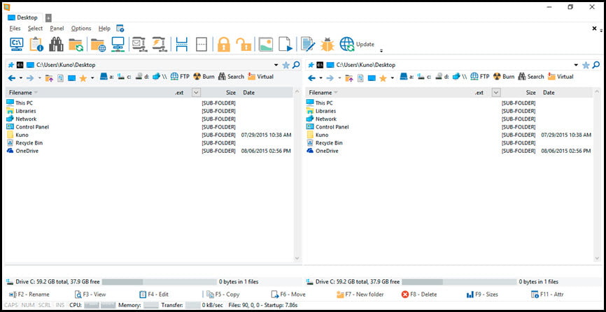
Task: Toggle the NUM indicator in status bar
Action: click(x=28, y=305)
